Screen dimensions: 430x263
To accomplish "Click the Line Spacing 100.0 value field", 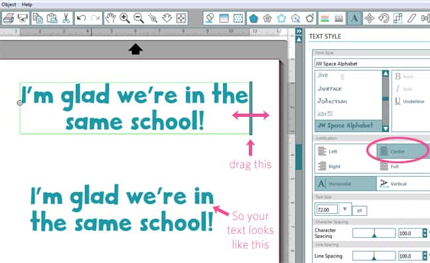I will point(409,256).
